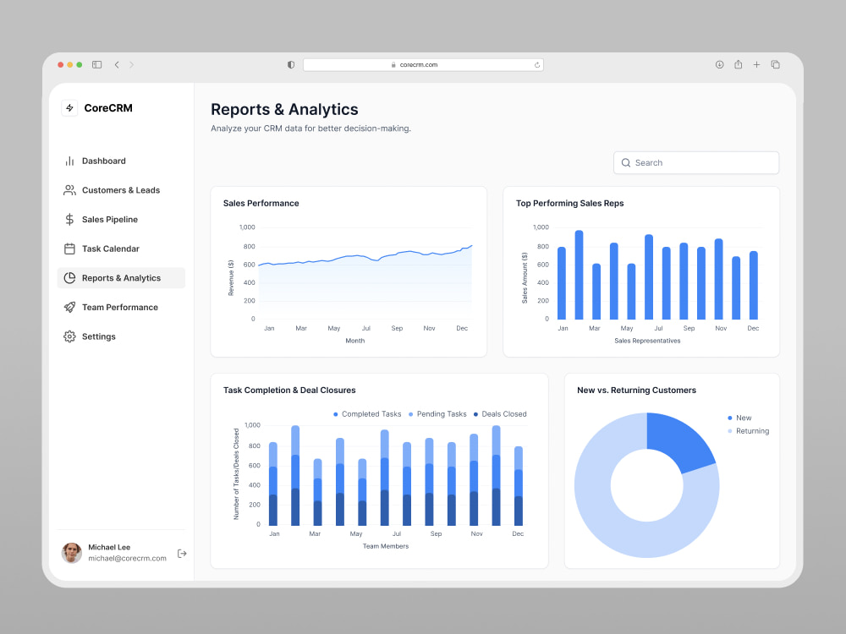The image size is (846, 634).
Task: Click the Task Completion & Deal Closures title
Action: 289,391
